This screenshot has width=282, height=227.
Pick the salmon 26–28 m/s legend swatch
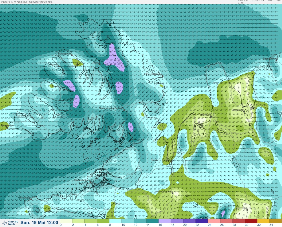coord(226,221)
